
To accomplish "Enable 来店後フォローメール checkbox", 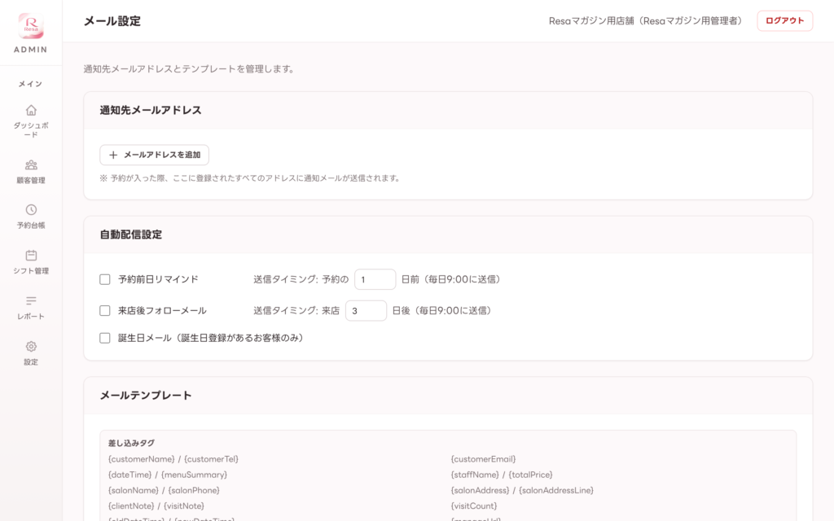I will coord(105,310).
